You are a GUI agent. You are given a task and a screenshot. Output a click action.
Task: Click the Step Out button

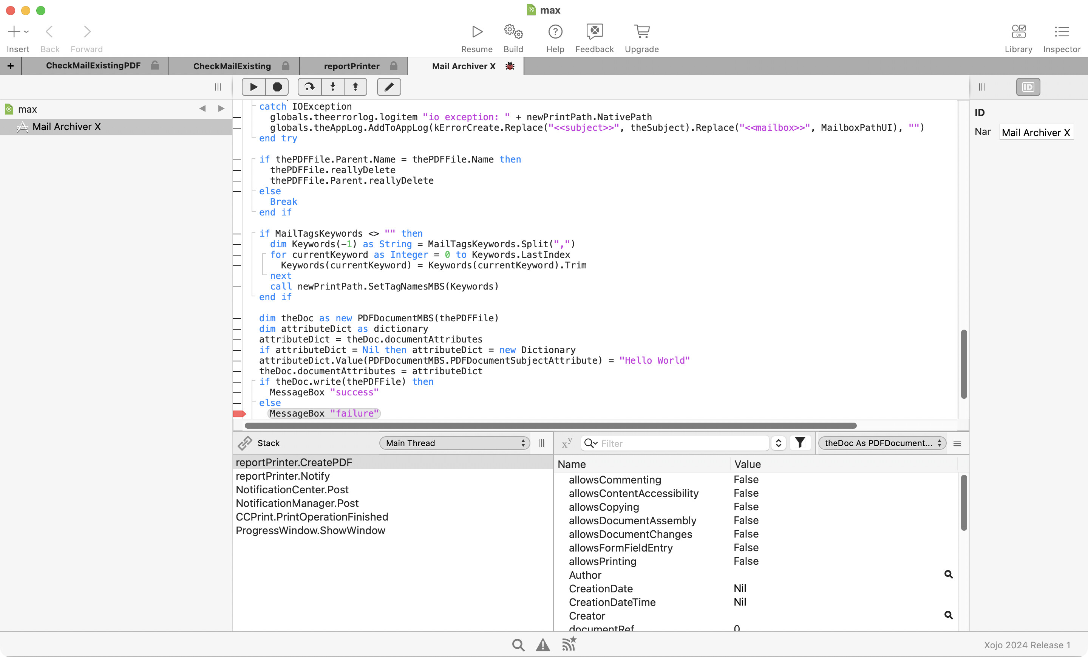[x=355, y=87]
